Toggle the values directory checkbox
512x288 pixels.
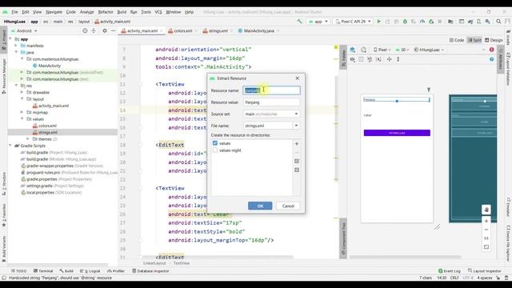(215, 143)
